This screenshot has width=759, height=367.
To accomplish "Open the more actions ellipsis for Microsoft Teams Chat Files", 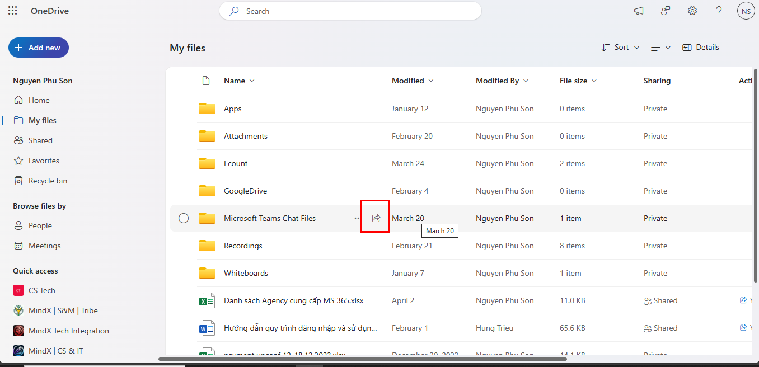I will 357,218.
